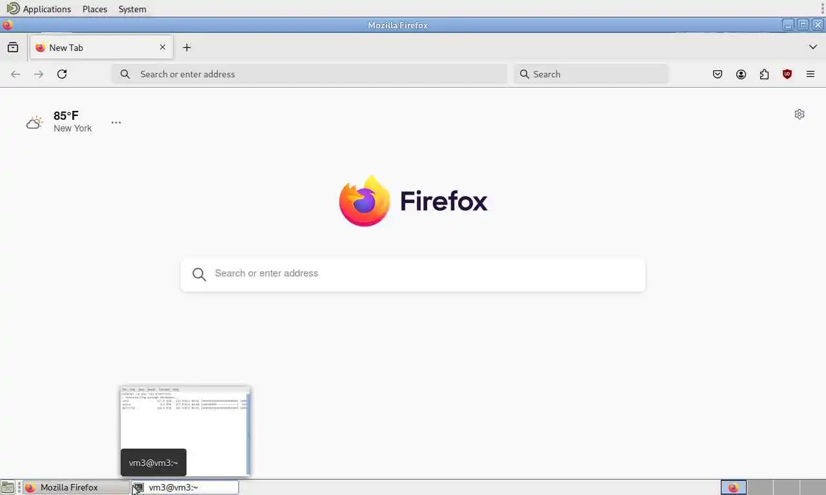
Task: Close the New Tab tab
Action: [x=163, y=47]
